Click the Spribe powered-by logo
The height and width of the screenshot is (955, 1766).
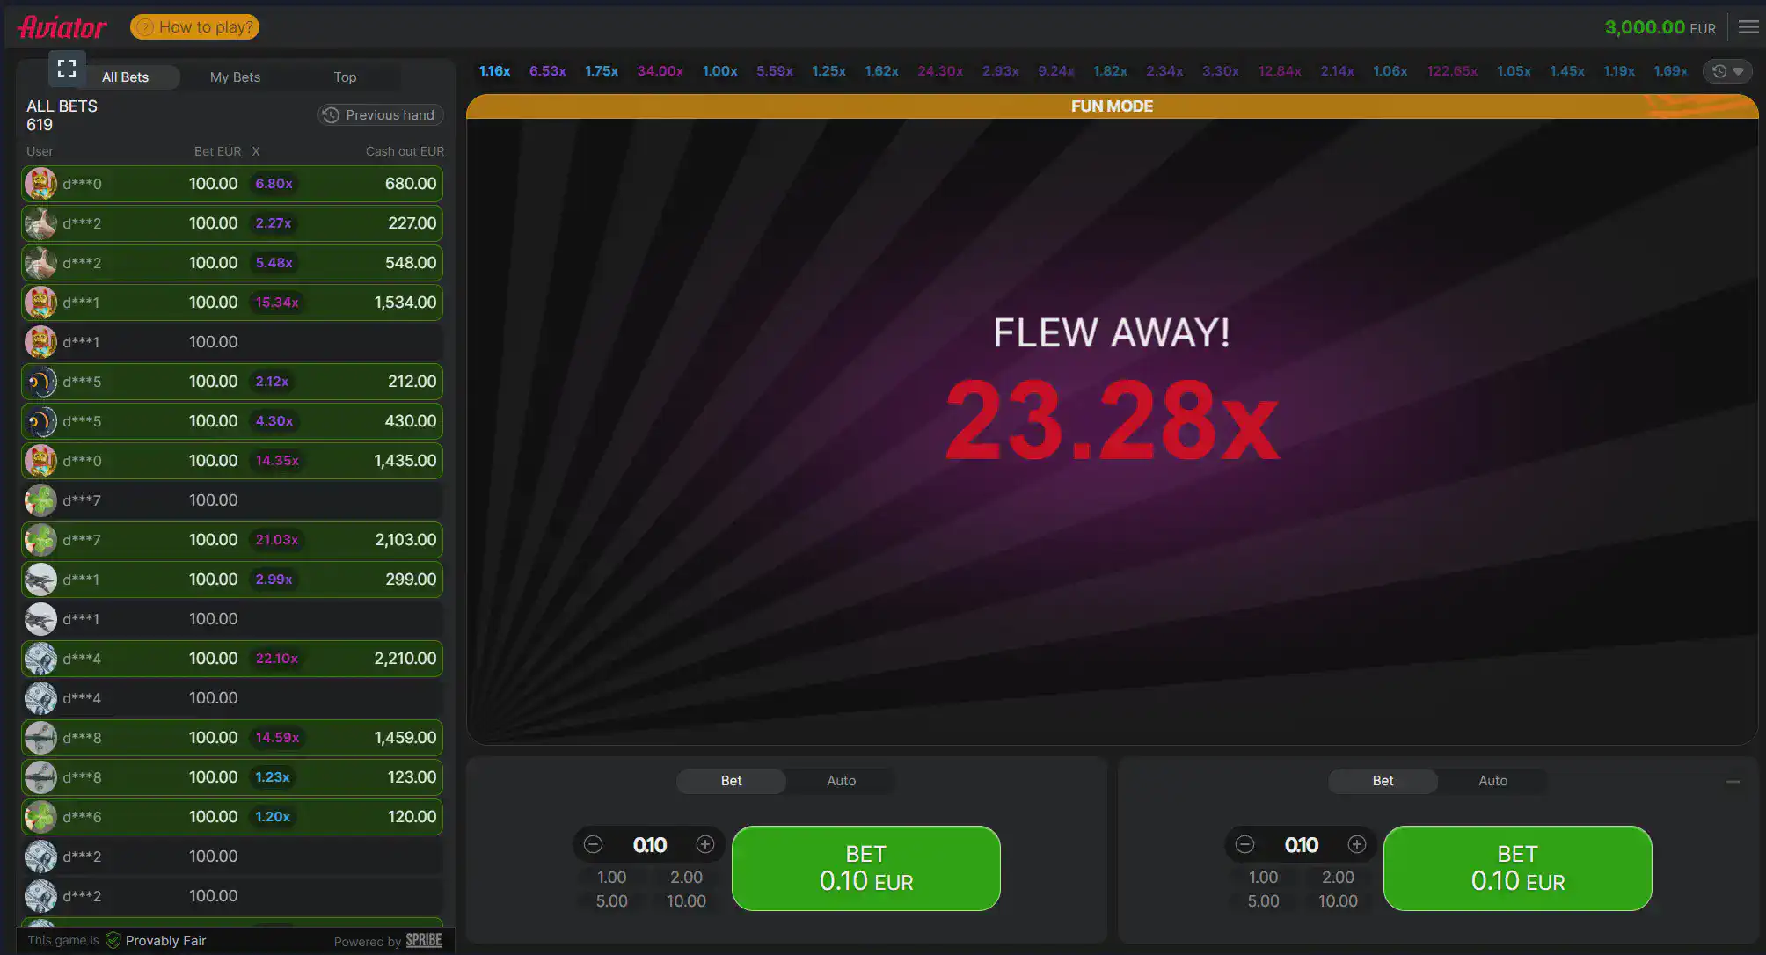click(423, 940)
